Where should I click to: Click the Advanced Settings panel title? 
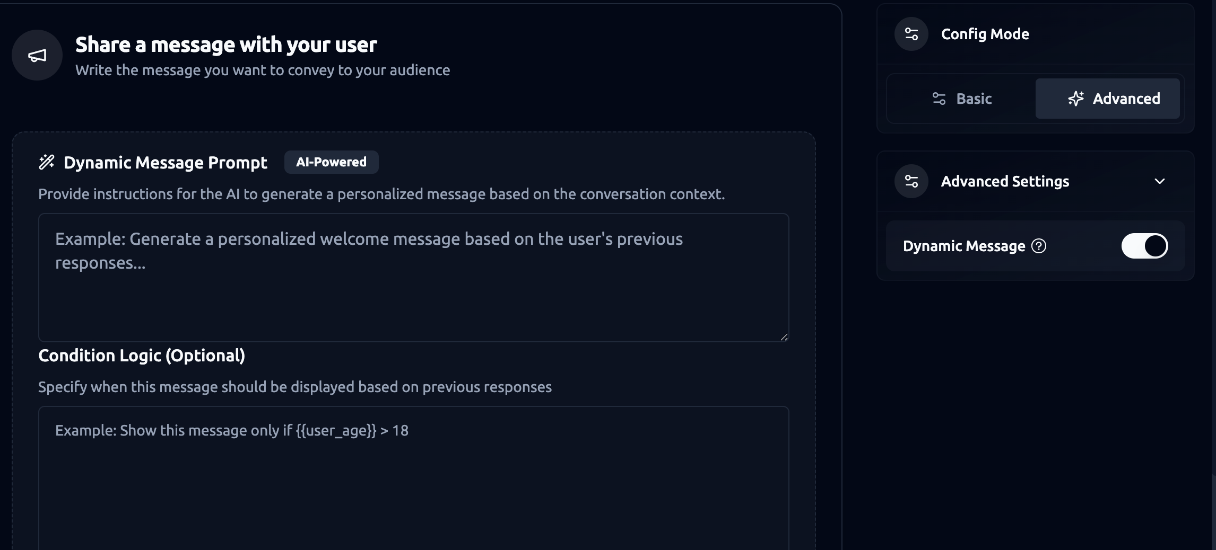click(1005, 181)
